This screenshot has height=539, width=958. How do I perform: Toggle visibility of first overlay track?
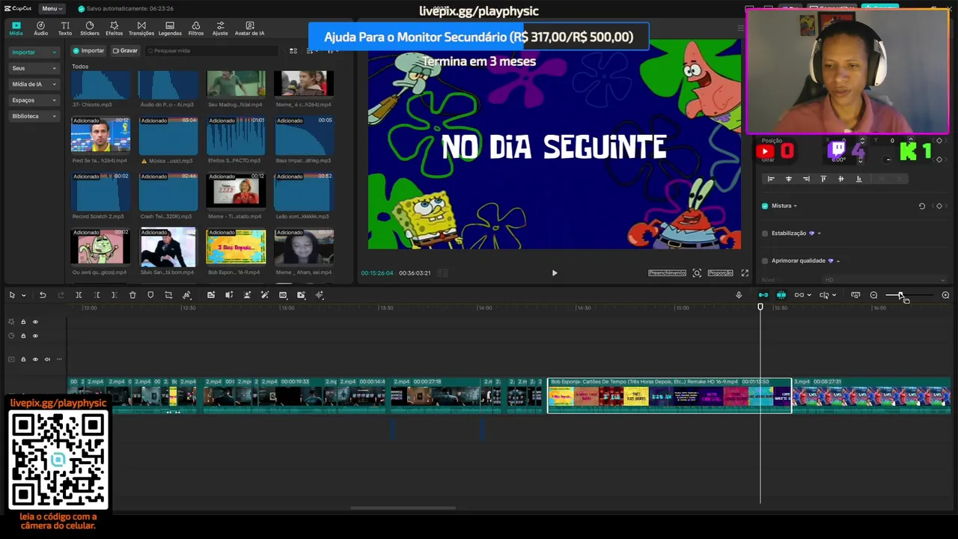(x=35, y=322)
